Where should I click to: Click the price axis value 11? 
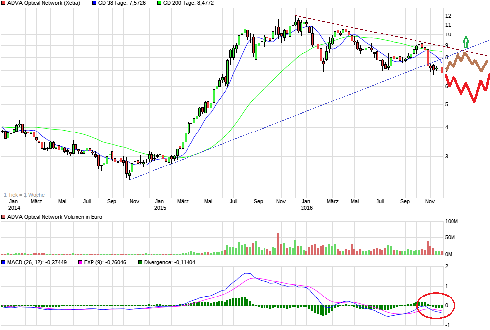click(448, 25)
